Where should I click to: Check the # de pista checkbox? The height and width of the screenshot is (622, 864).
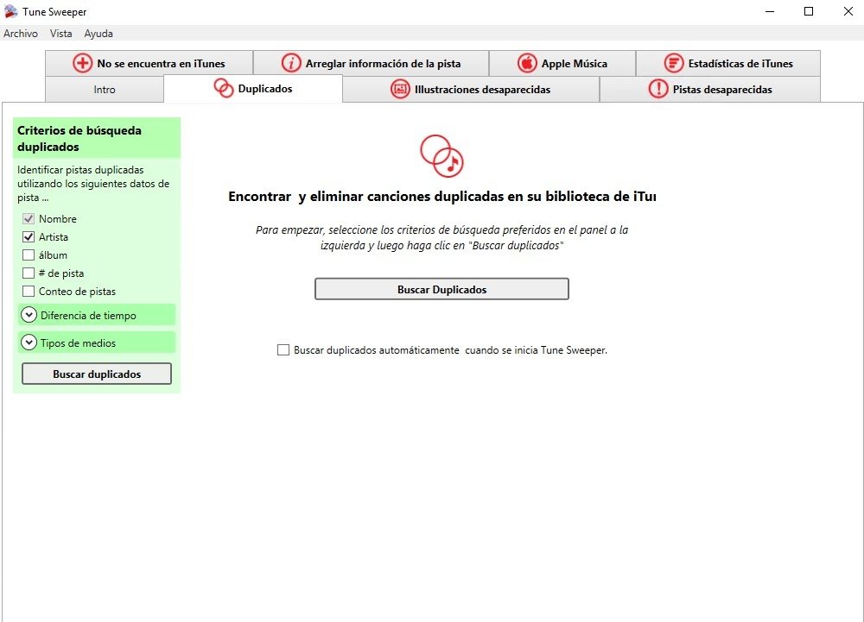(x=29, y=273)
